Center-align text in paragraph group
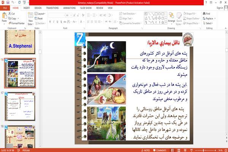Screen dimensions: 228x152 click(92, 22)
